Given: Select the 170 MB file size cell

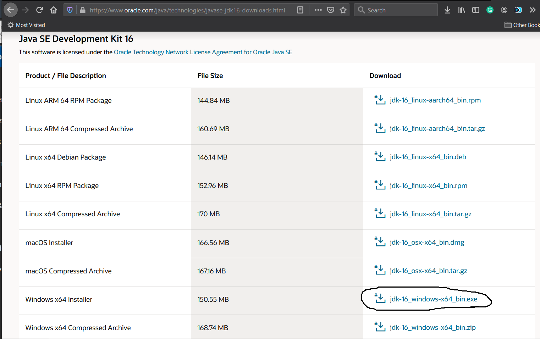Looking at the screenshot, I should pos(277,215).
